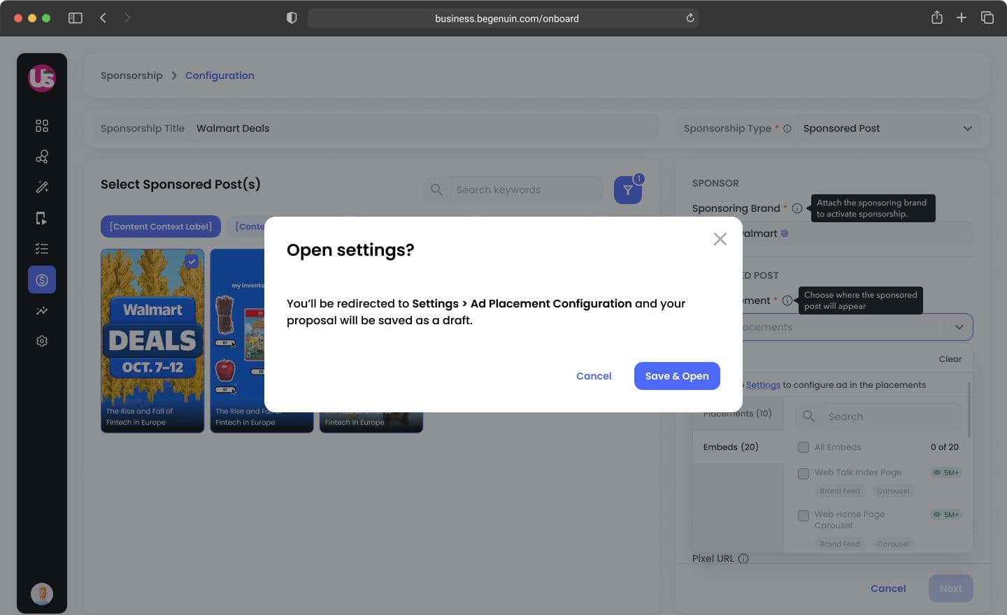Open the analytics trend icon in sidebar
Screen dimensions: 1007x615
(x=42, y=310)
